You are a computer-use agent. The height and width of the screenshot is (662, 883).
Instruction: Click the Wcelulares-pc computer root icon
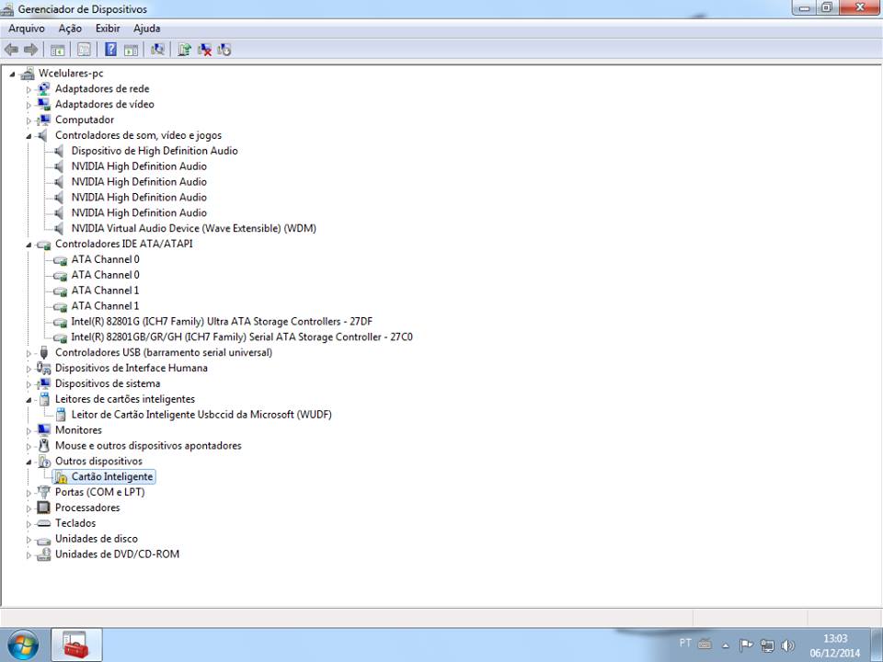[27, 74]
